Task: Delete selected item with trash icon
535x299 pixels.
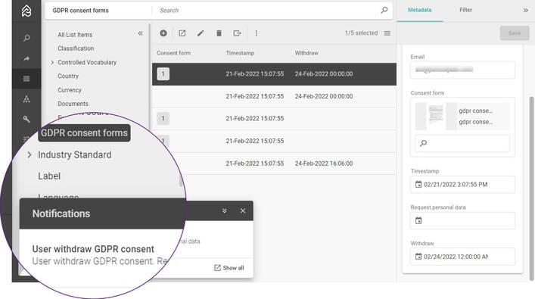Action: point(219,33)
